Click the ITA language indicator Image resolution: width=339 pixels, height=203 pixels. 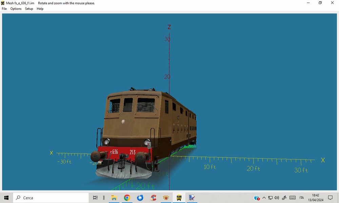[302, 198]
